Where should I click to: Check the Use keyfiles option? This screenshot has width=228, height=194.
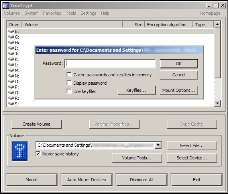click(69, 91)
